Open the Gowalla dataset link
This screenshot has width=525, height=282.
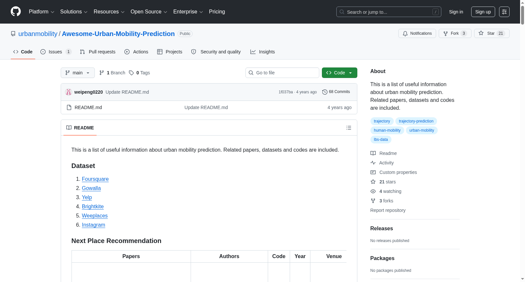(91, 188)
